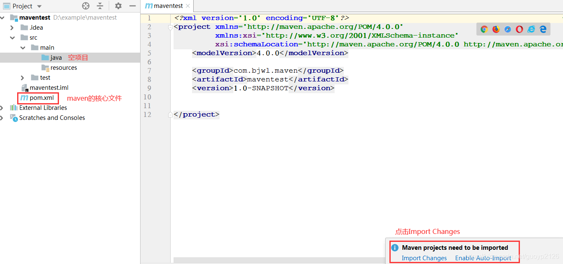This screenshot has width=563, height=264.
Task: Open preview in Chrome browser
Action: tap(484, 29)
